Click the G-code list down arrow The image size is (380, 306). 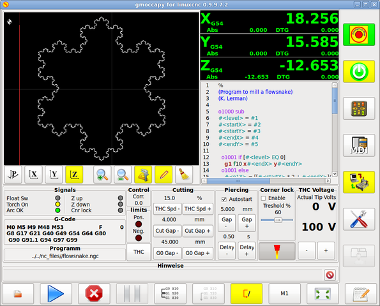[x=335, y=173]
